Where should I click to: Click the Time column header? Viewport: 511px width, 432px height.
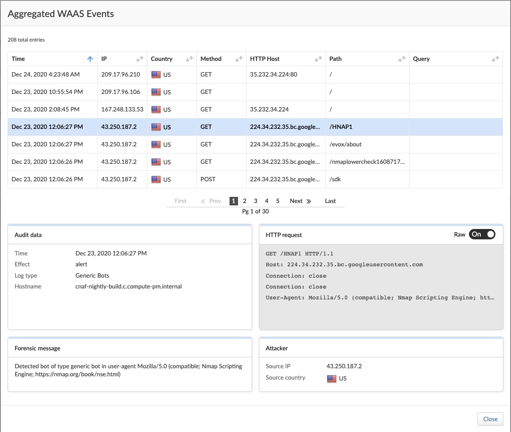(x=52, y=59)
